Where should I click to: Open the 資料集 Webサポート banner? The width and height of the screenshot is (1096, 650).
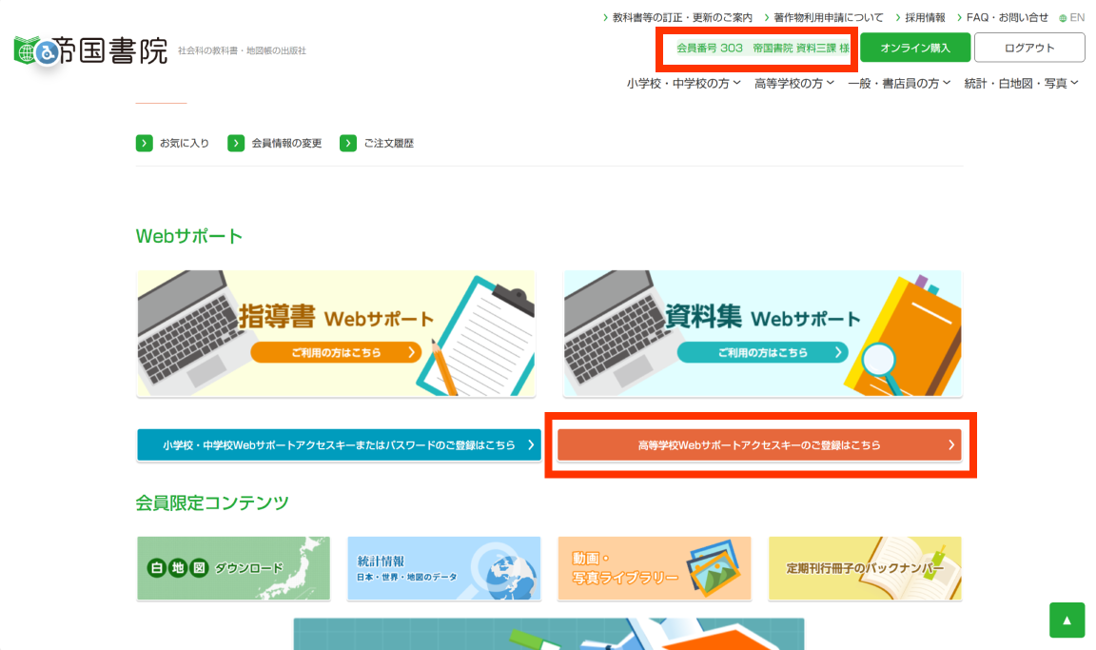(763, 333)
